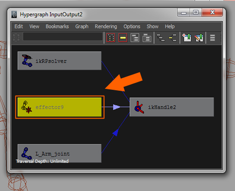Click the toolbar options lines icon
The width and height of the screenshot is (235, 191).
pos(212,37)
